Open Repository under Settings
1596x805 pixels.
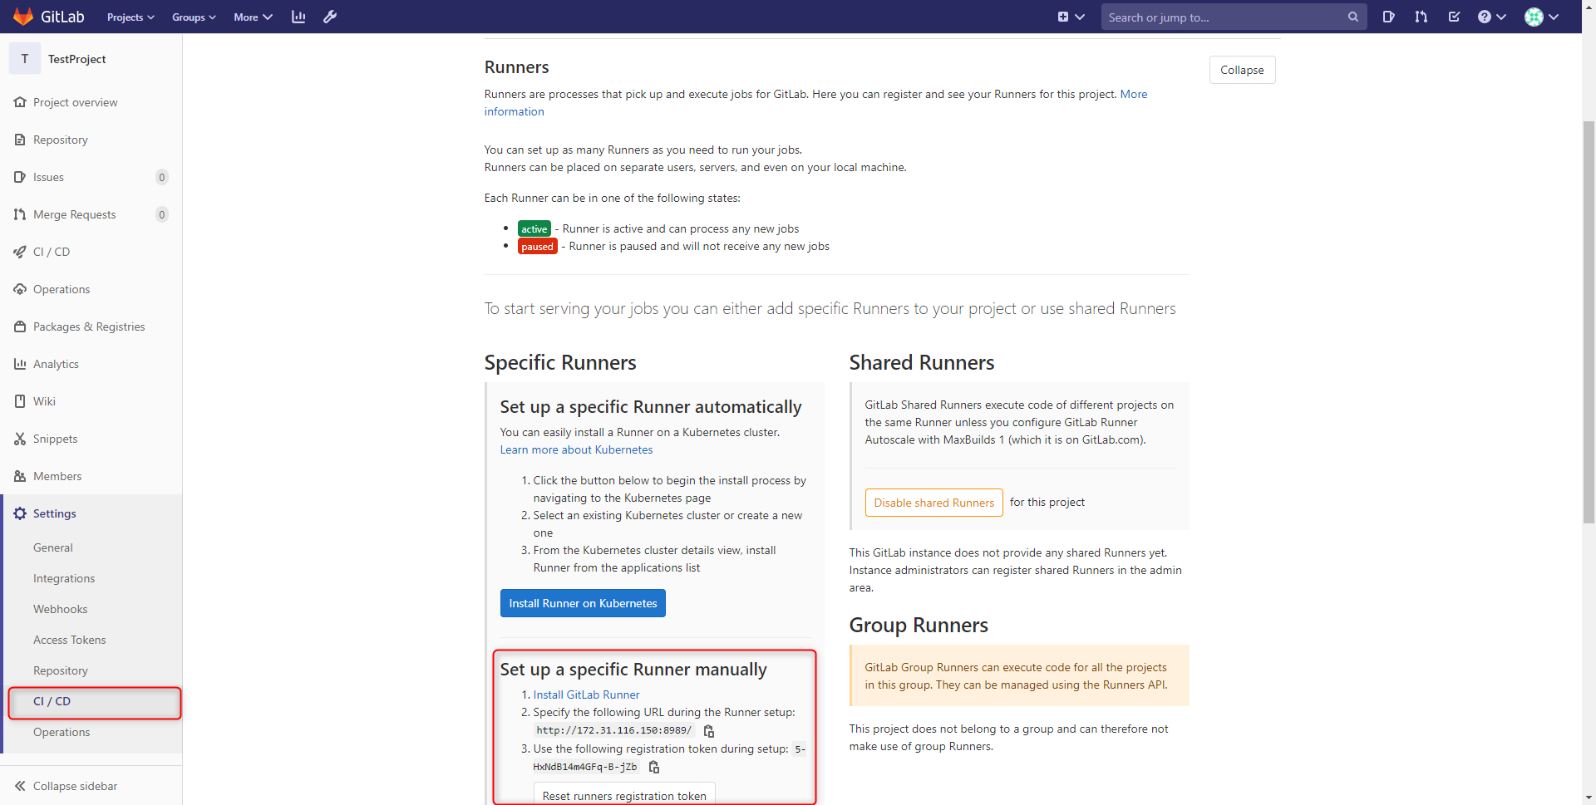coord(60,670)
